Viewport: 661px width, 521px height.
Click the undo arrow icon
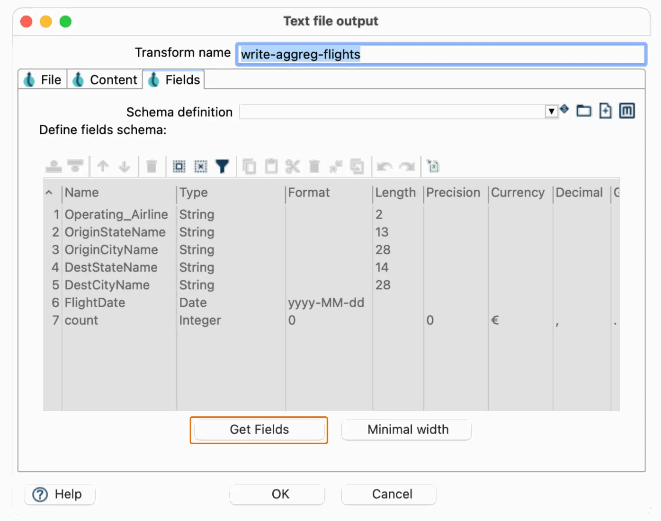tap(385, 167)
